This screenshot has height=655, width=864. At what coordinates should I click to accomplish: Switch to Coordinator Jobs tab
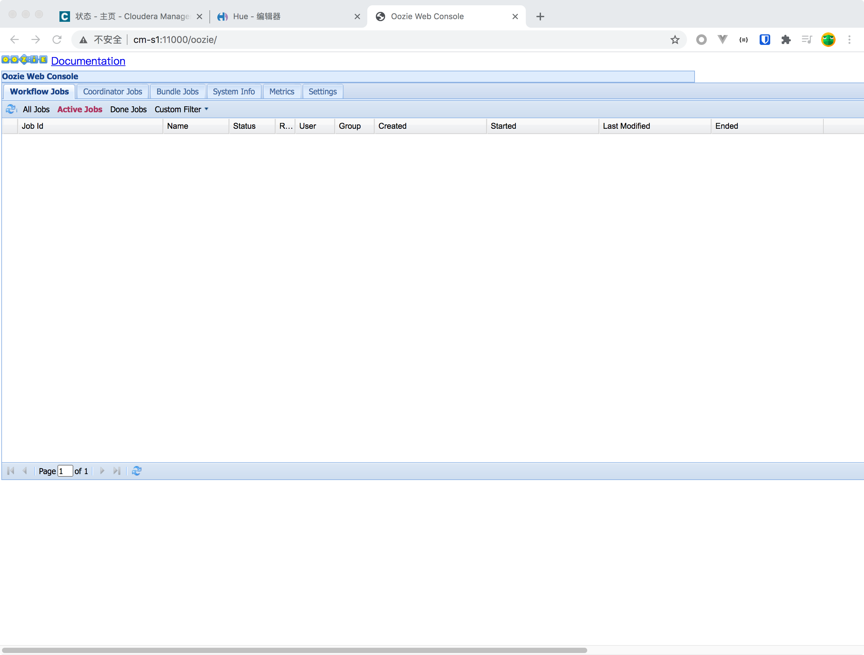[x=113, y=92]
